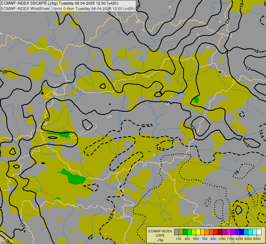This screenshot has width=266, height=244.
Task: Click the ECMWF-INDEX legend heading
Action: (x=160, y=231)
